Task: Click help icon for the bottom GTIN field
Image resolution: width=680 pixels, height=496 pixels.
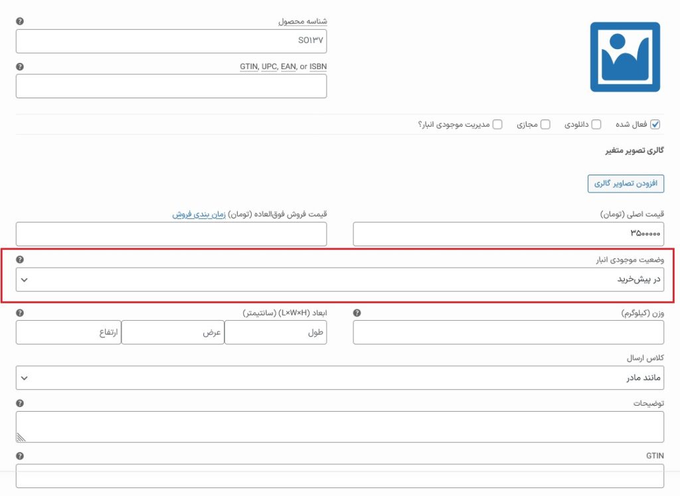Action: 19,455
